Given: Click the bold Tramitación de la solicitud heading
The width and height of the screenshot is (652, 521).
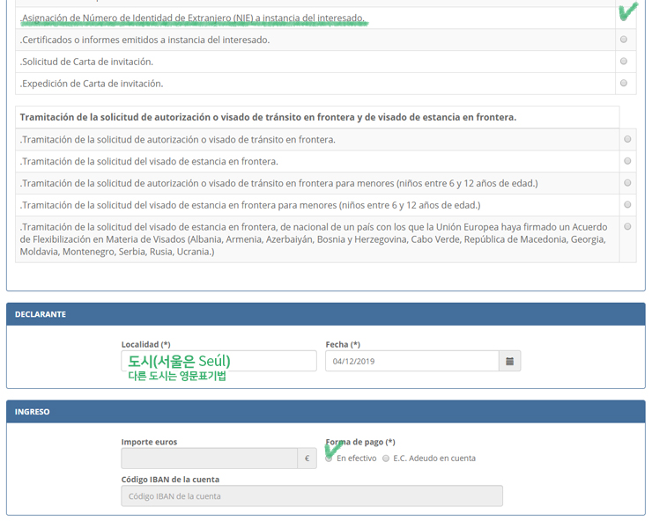Looking at the screenshot, I should coord(268,117).
